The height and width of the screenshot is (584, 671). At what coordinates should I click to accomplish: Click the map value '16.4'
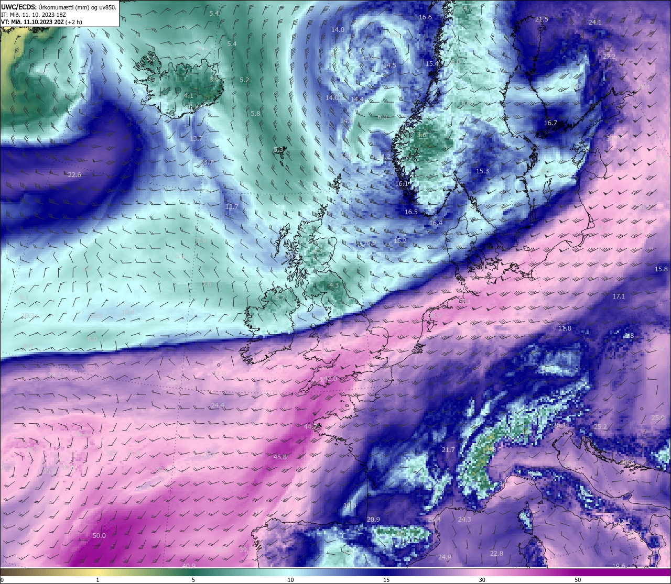(x=436, y=223)
